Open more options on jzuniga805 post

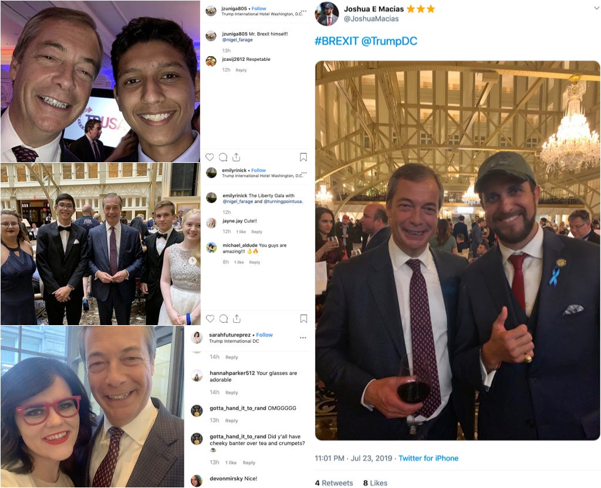click(303, 11)
